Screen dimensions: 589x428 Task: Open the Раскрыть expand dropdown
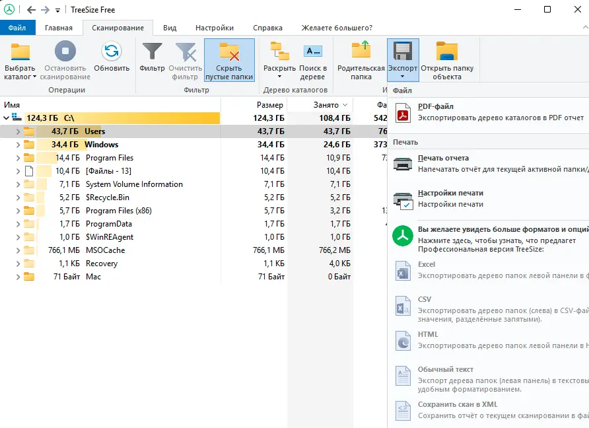[x=279, y=60]
